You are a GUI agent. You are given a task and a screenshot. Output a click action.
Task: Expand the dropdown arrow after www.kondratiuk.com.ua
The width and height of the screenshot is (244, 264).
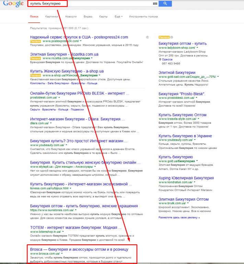(x=195, y=182)
